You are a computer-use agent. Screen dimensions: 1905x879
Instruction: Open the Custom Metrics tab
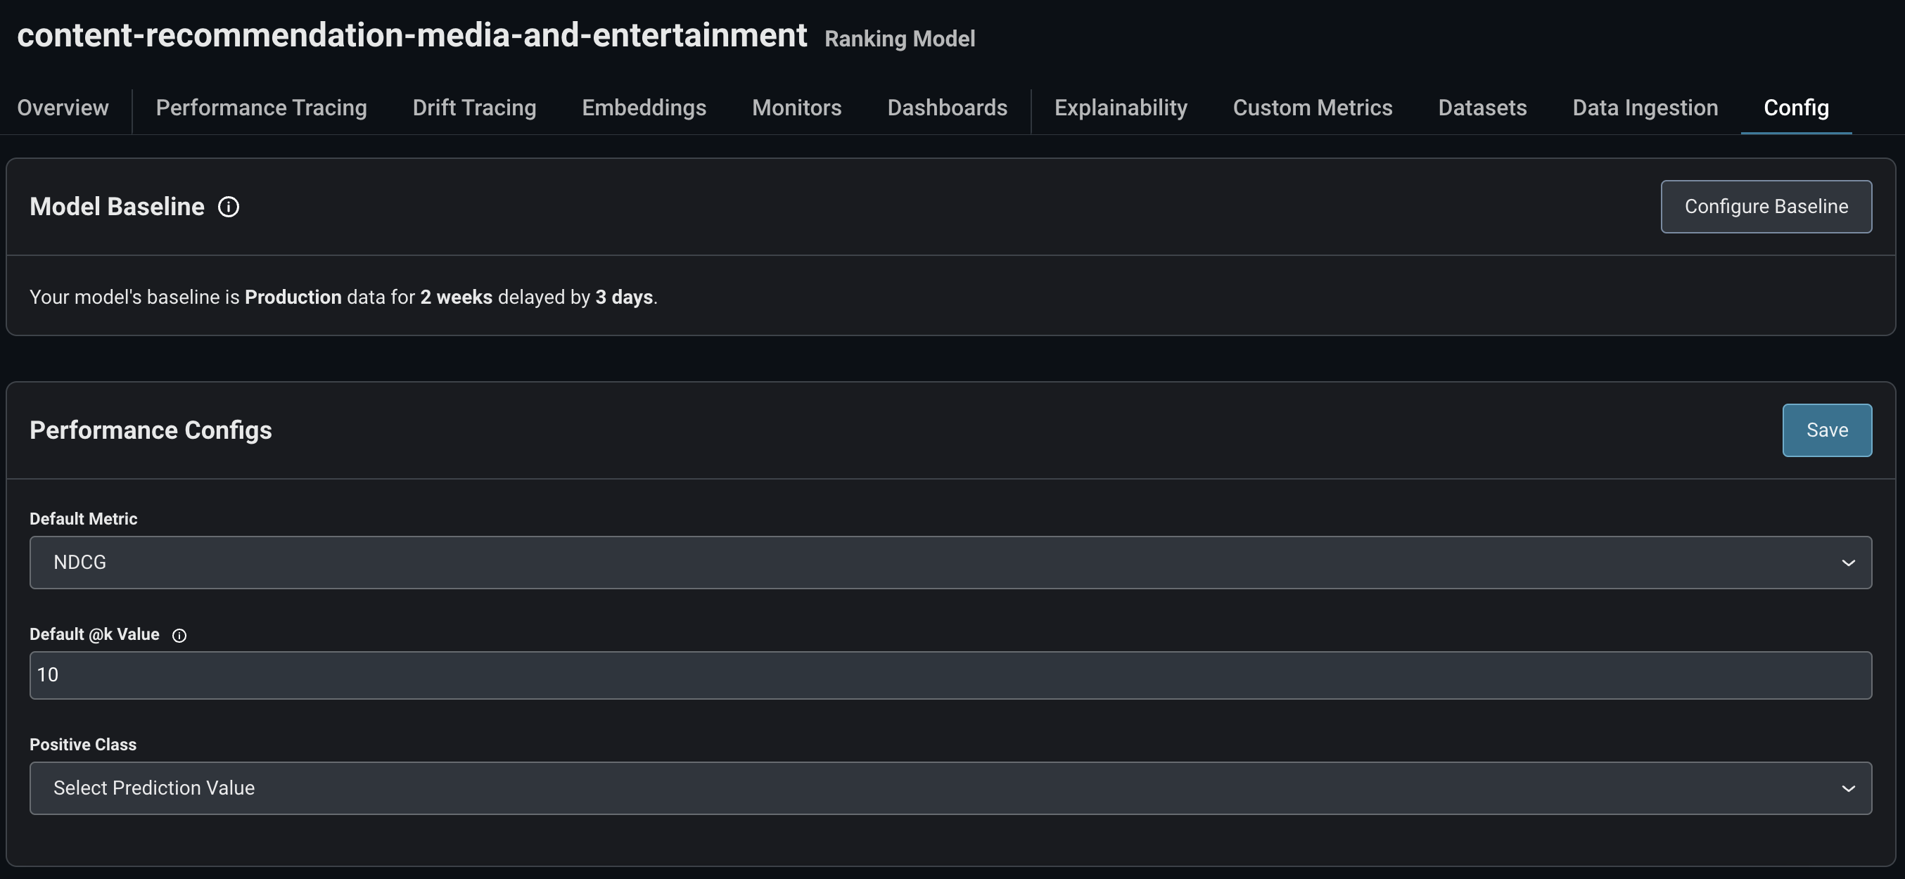click(1312, 108)
